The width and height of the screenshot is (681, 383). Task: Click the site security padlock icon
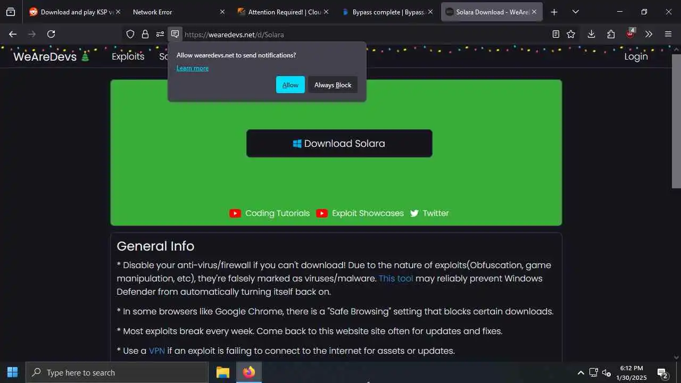(145, 34)
